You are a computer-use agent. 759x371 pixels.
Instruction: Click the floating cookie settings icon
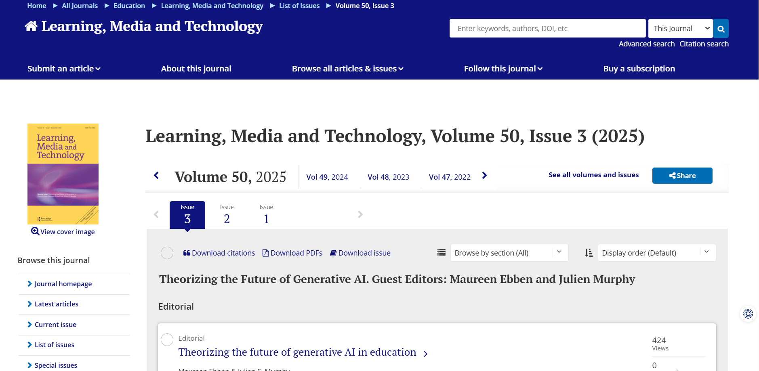(x=748, y=314)
